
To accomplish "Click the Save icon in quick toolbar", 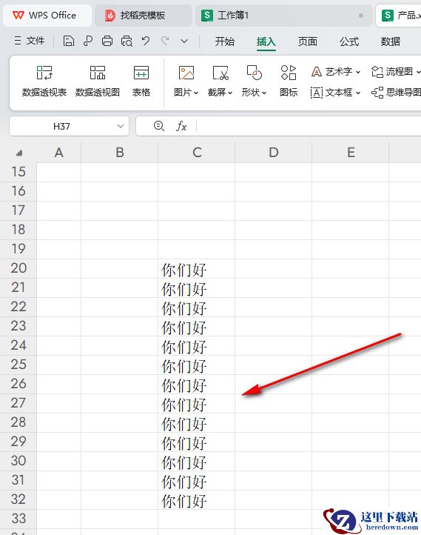I will click(x=69, y=41).
